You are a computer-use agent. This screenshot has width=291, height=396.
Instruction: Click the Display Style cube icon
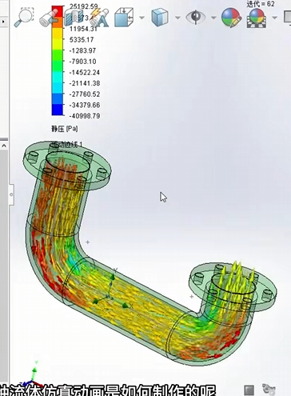pos(160,18)
